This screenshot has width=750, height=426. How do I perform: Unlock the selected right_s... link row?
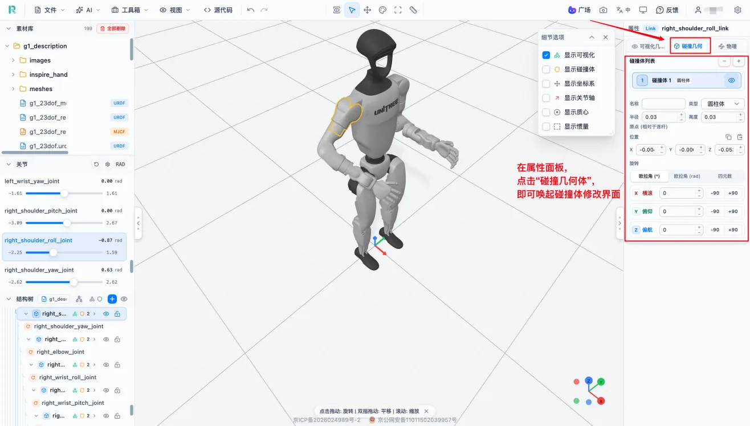click(117, 314)
